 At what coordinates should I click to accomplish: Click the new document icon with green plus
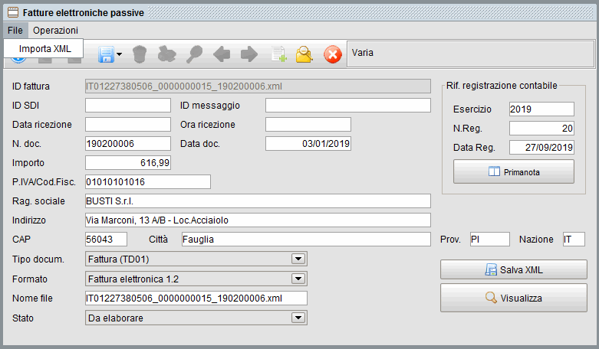[277, 54]
